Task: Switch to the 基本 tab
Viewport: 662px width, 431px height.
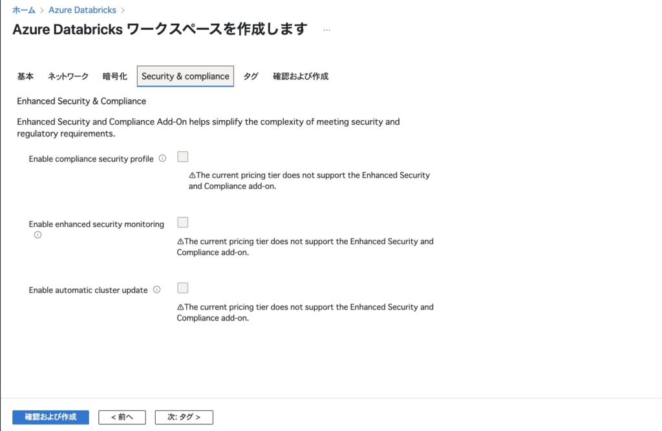Action: (25, 76)
